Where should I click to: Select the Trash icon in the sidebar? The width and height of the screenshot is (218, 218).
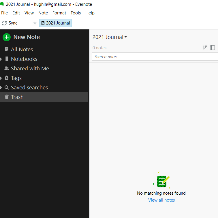point(7,97)
